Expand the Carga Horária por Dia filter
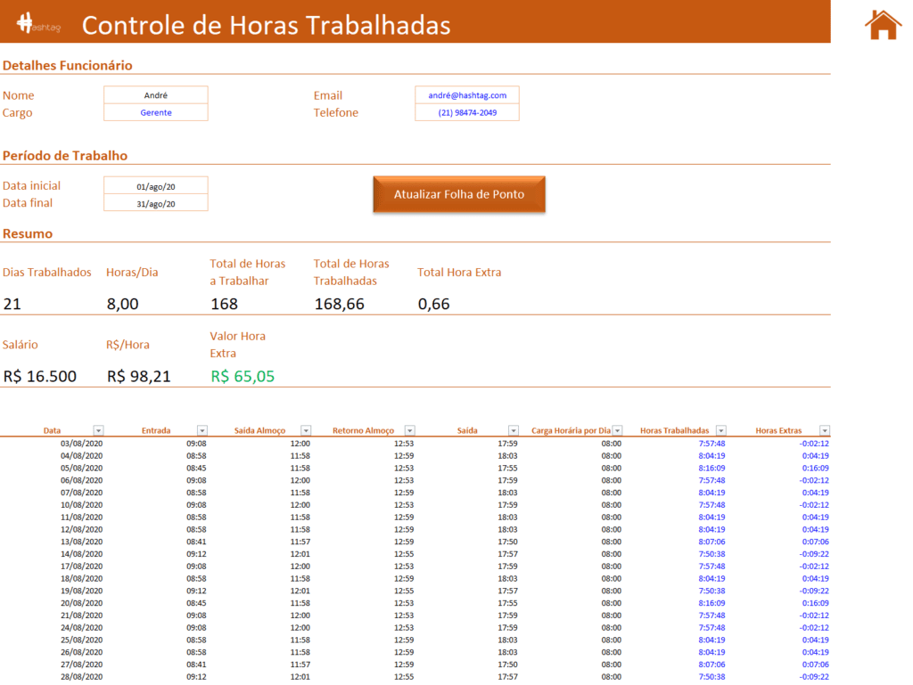The width and height of the screenshot is (913, 685). (x=617, y=430)
